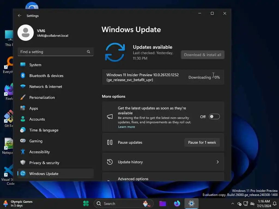The width and height of the screenshot is (279, 209).
Task: Click the Accounts person icon
Action: (23, 119)
